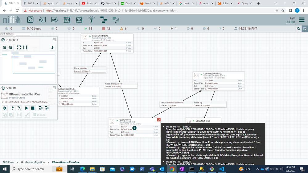Select the Process Group toolbar icon
Screen dimensions: 308x173
click(x=67, y=20)
